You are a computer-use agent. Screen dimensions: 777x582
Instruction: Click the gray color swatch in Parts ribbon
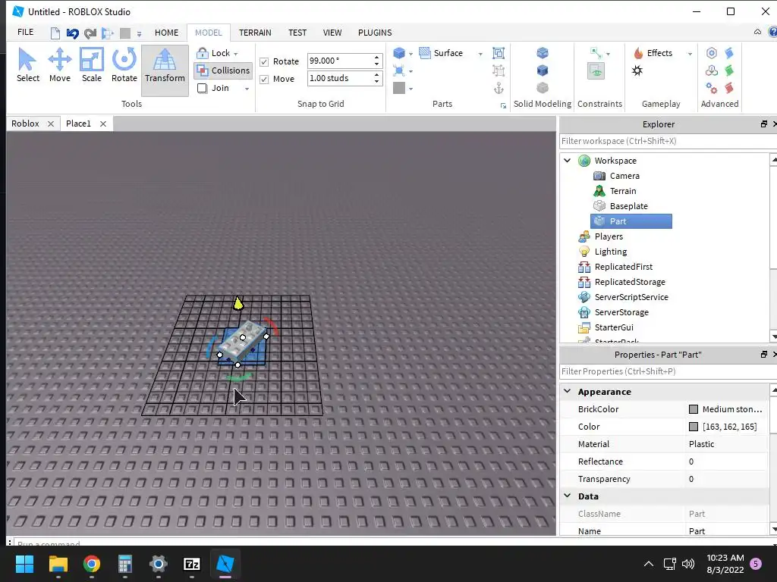click(399, 88)
